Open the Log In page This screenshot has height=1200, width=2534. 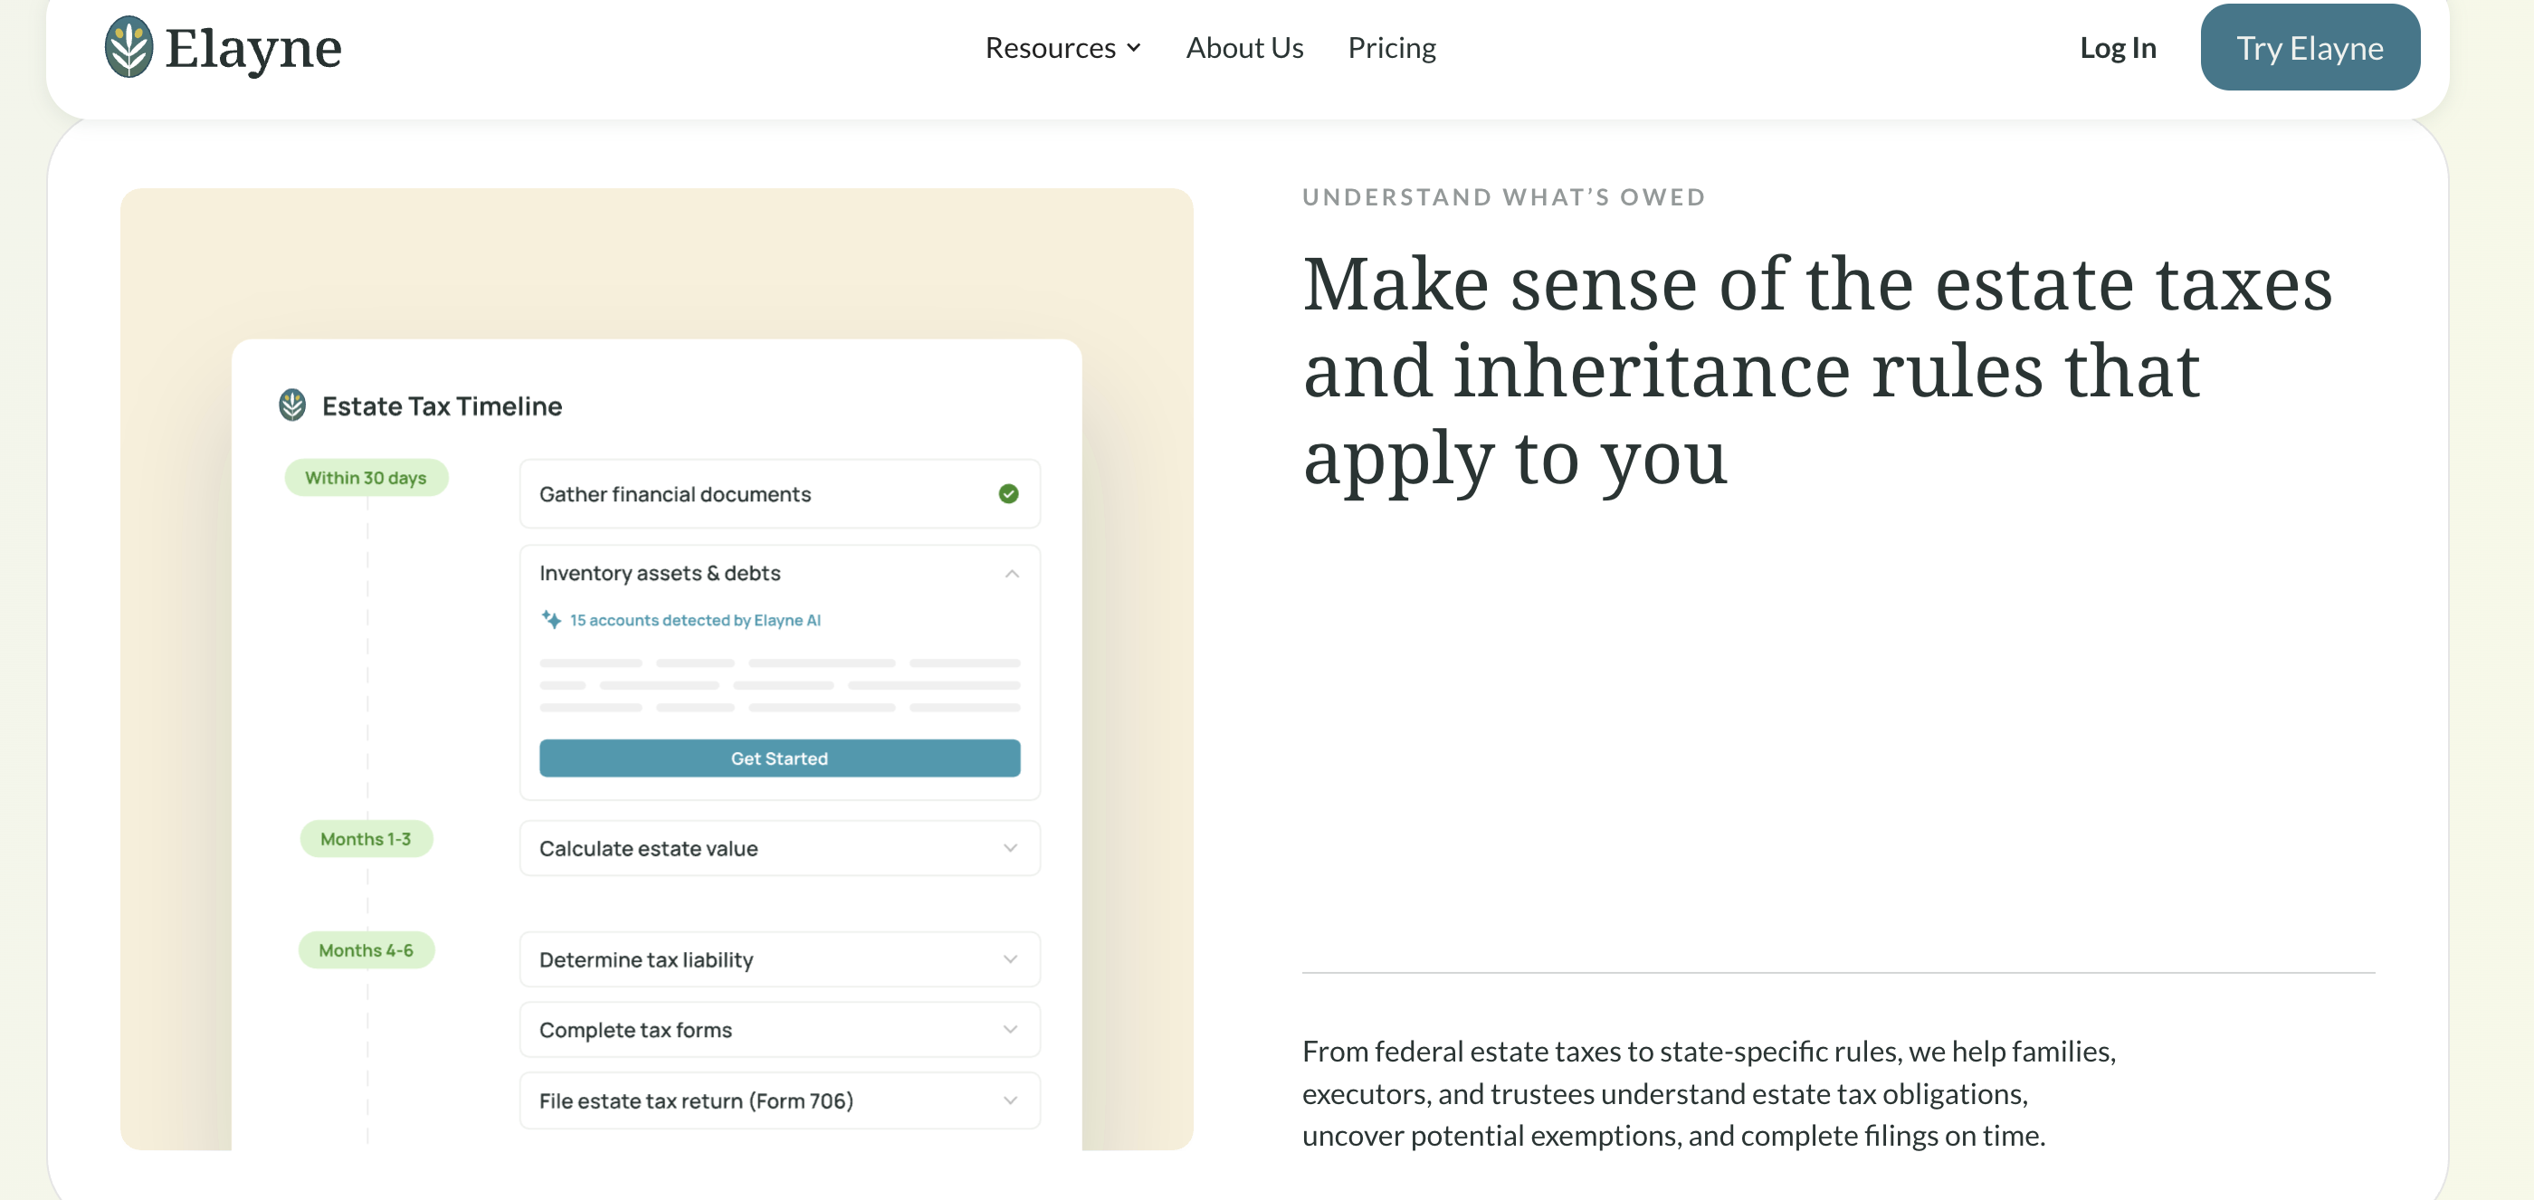click(2117, 47)
